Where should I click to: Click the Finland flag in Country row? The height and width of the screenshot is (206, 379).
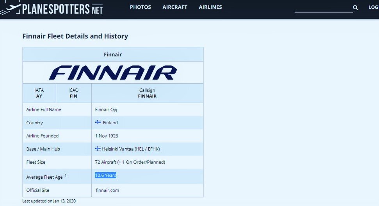98,122
